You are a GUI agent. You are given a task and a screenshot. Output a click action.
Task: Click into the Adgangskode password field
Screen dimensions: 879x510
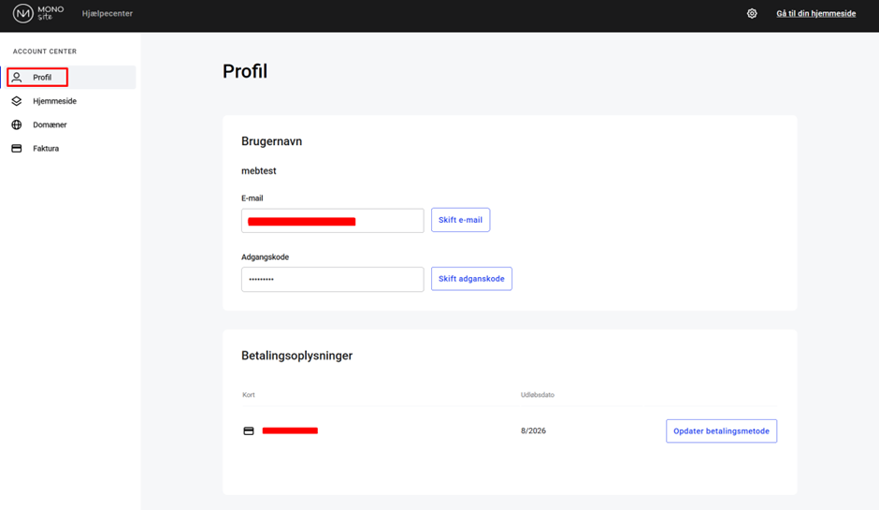coord(332,280)
